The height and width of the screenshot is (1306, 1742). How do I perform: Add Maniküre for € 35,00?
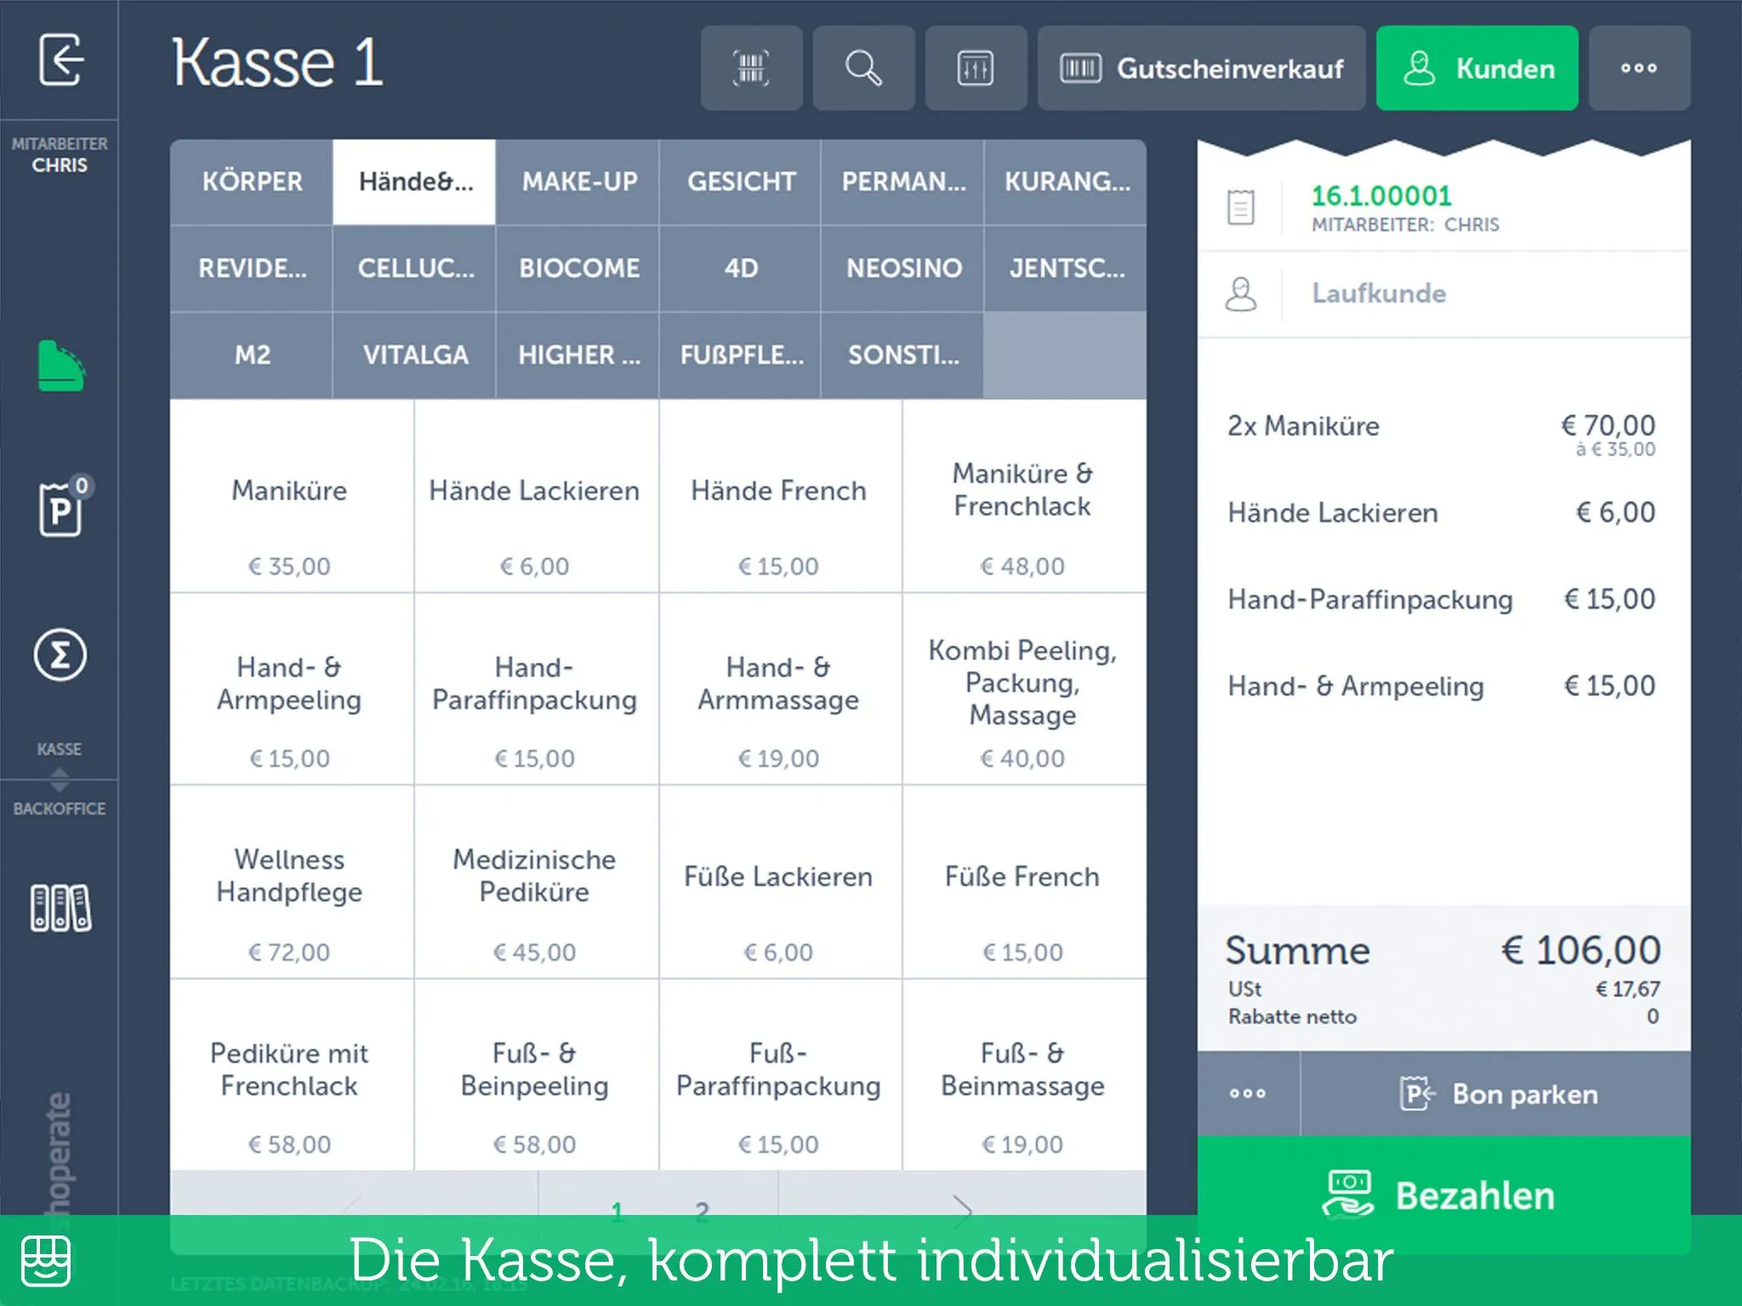(x=292, y=496)
